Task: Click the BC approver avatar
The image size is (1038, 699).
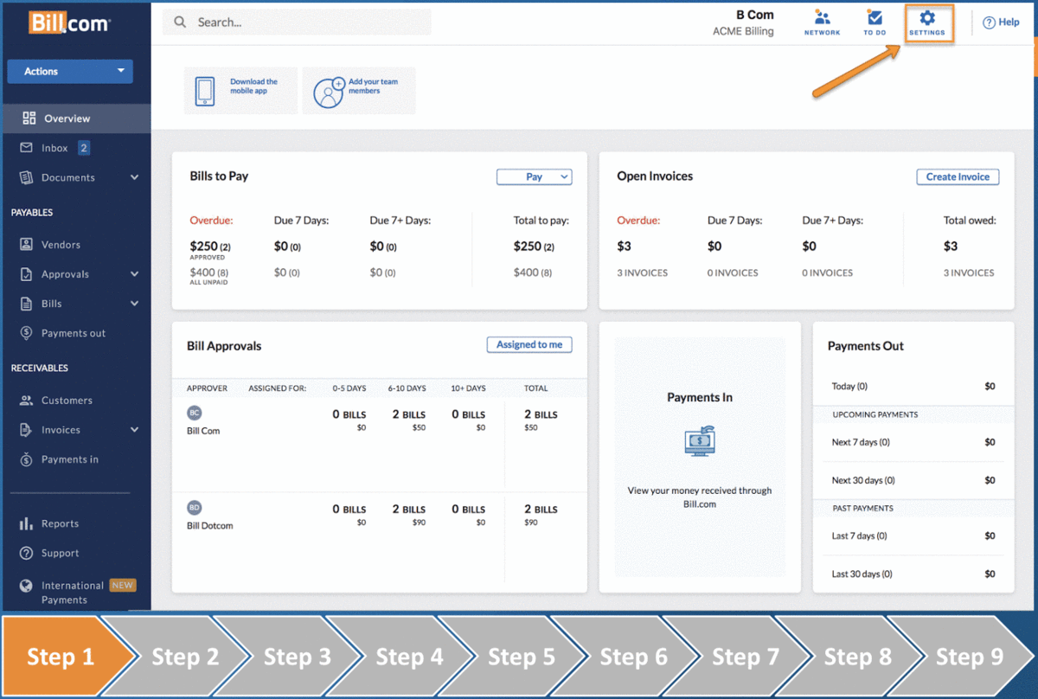Action: (x=195, y=414)
